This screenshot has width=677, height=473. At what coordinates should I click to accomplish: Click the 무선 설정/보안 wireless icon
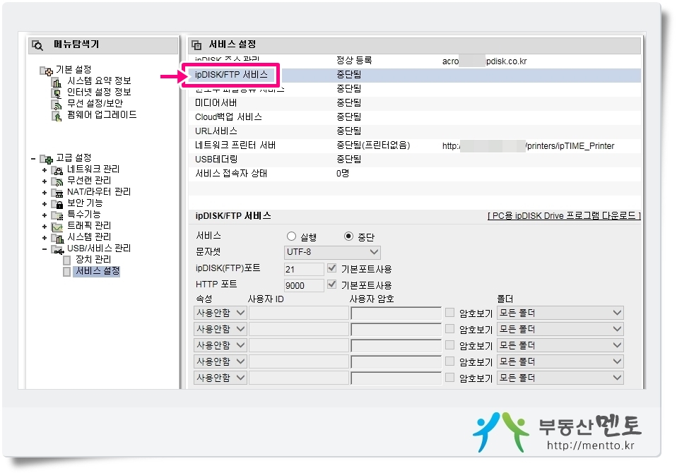click(x=57, y=104)
